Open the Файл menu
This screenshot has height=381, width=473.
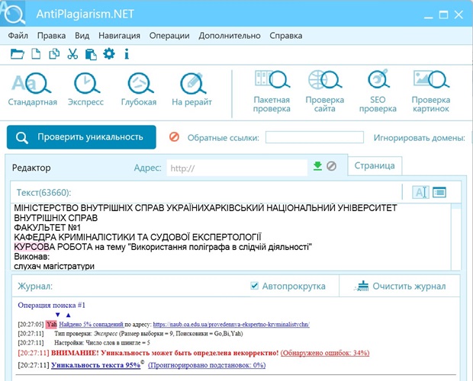tap(18, 36)
